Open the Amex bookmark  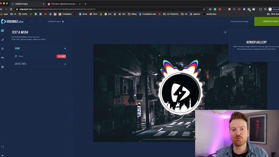pos(83,14)
